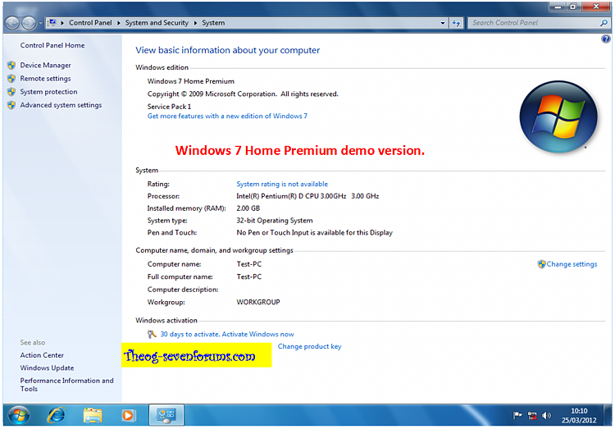Click the System breadcrumb segment
The height and width of the screenshot is (429, 615).
click(213, 23)
